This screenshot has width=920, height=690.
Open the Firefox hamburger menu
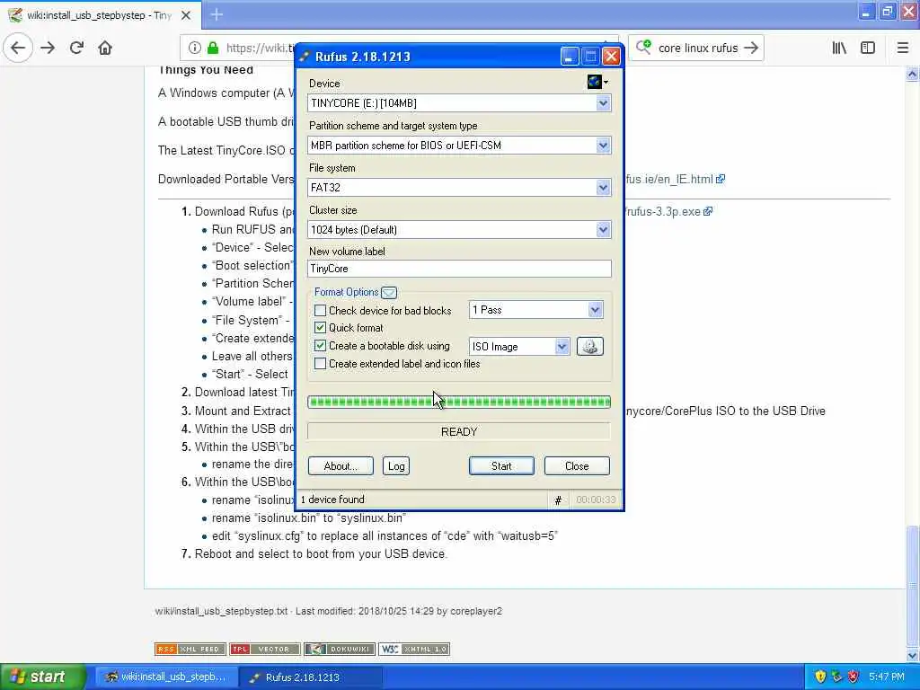click(902, 48)
